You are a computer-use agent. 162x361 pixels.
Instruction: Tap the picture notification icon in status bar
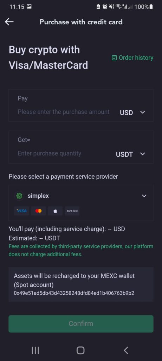pos(29,7)
